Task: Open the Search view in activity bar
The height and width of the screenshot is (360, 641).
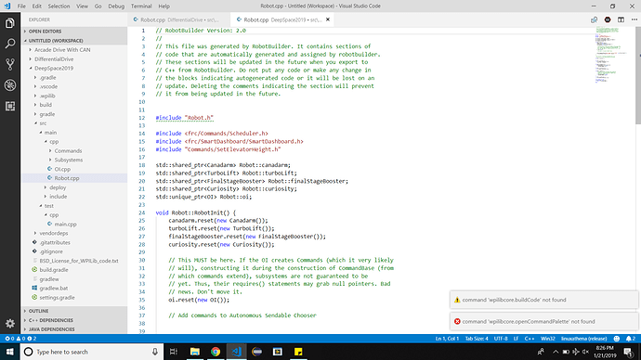Action: point(10,44)
